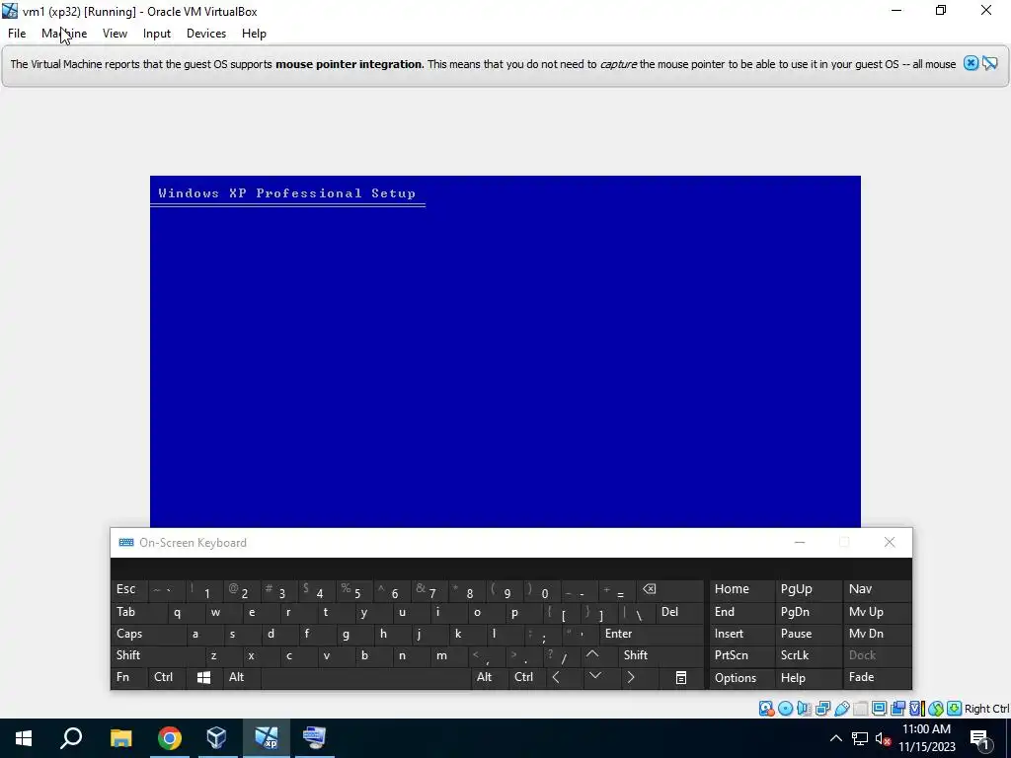The width and height of the screenshot is (1011, 758).
Task: Click the mouse integration status icon
Action: [936, 709]
